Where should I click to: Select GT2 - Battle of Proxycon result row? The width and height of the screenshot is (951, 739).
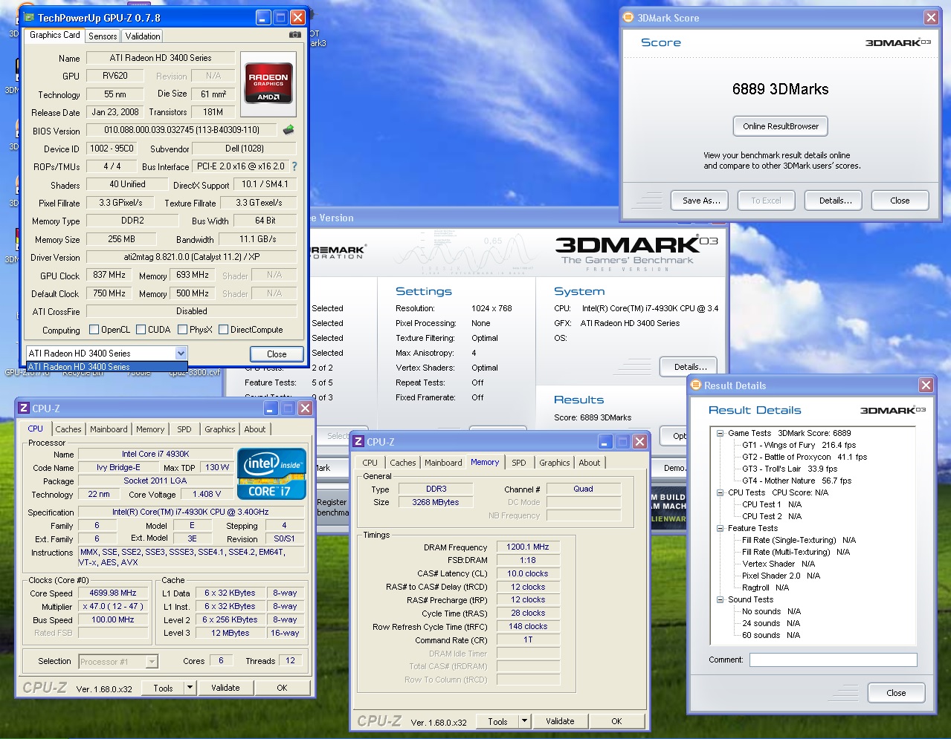point(805,457)
